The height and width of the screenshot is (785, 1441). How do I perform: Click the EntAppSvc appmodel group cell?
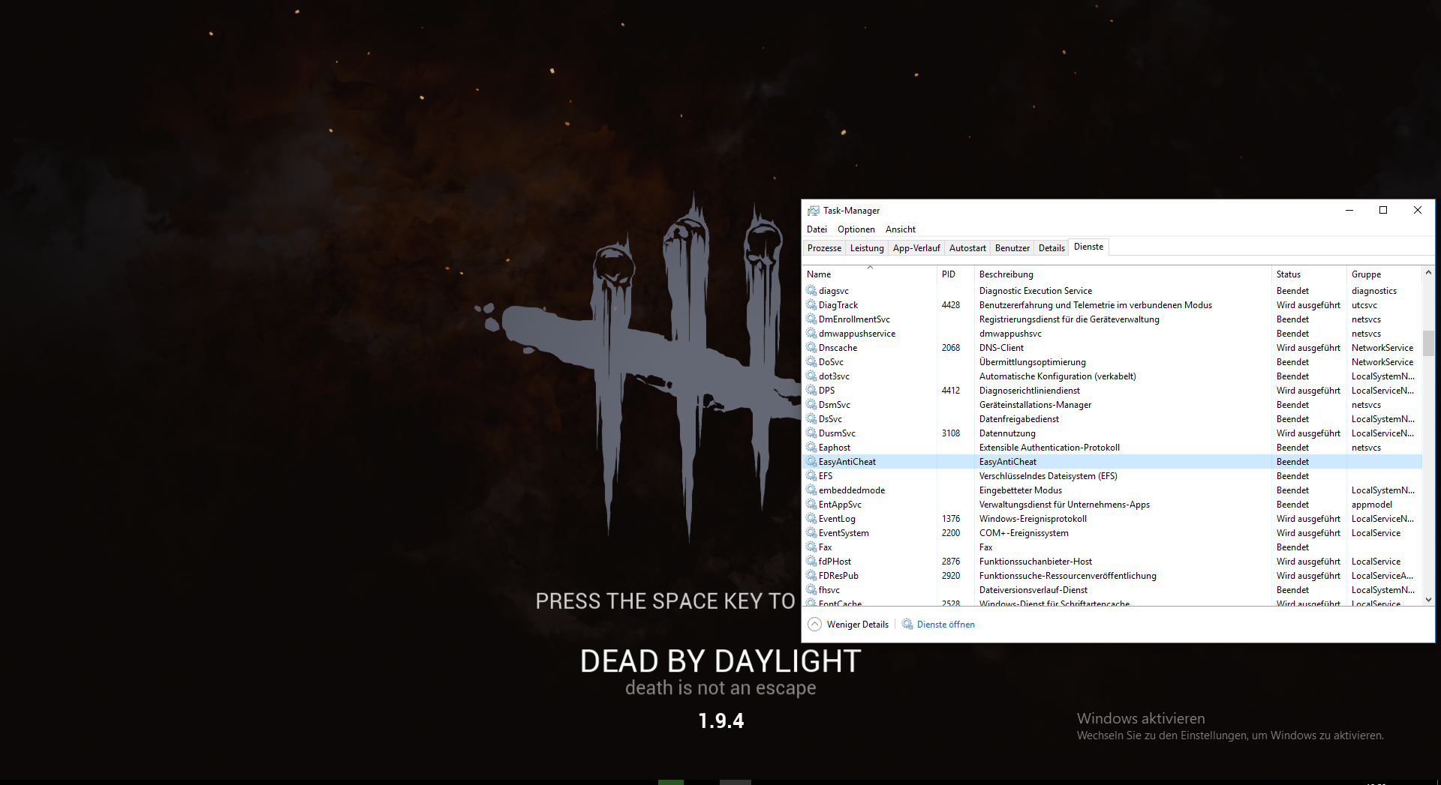pos(1371,505)
